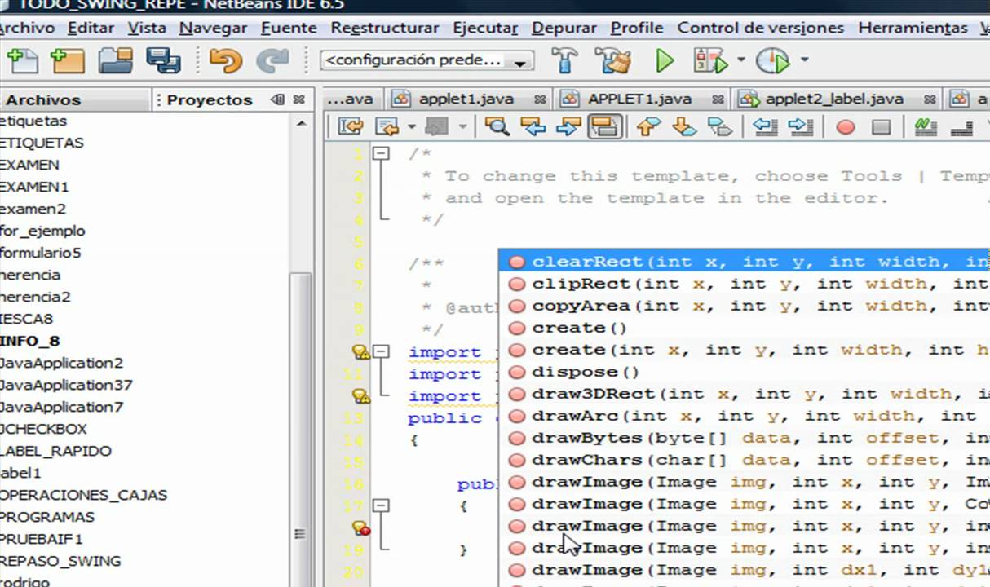Viewport: 990px width, 587px height.
Task: Click the Build Main Project hammer icon
Action: pyautogui.click(x=564, y=61)
